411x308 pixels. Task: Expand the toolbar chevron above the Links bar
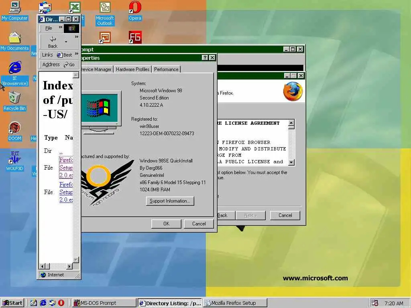(x=77, y=37)
